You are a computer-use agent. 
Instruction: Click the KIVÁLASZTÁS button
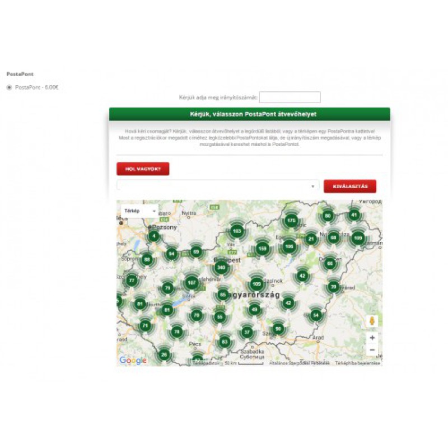349,186
